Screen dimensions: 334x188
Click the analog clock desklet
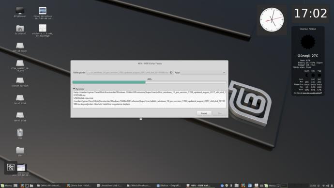(x=272, y=20)
